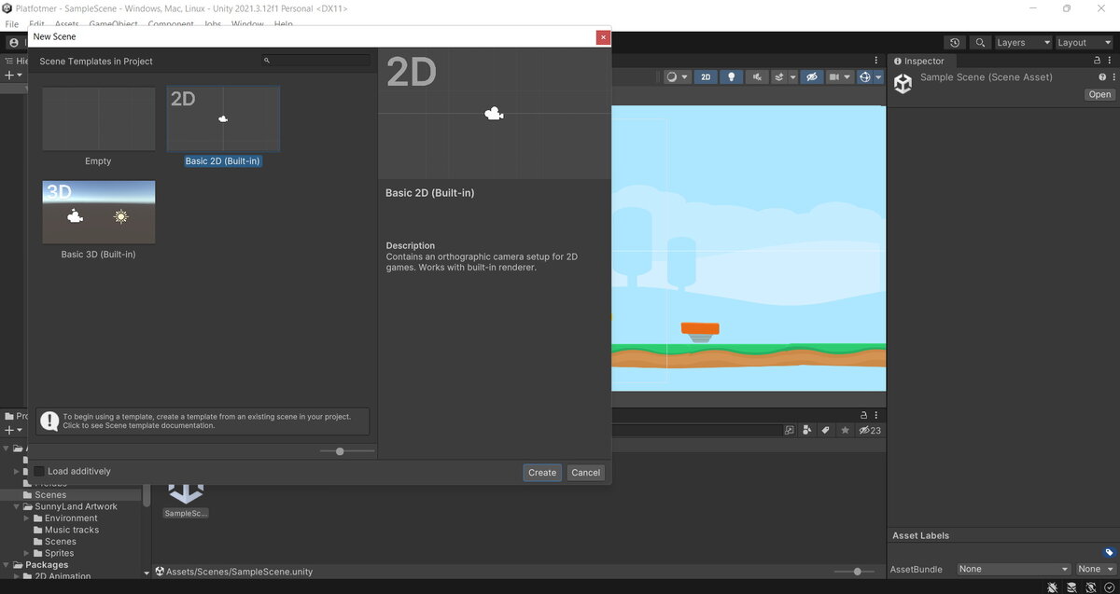Open Scene template documentation info message
The image size is (1120, 594).
(203, 421)
